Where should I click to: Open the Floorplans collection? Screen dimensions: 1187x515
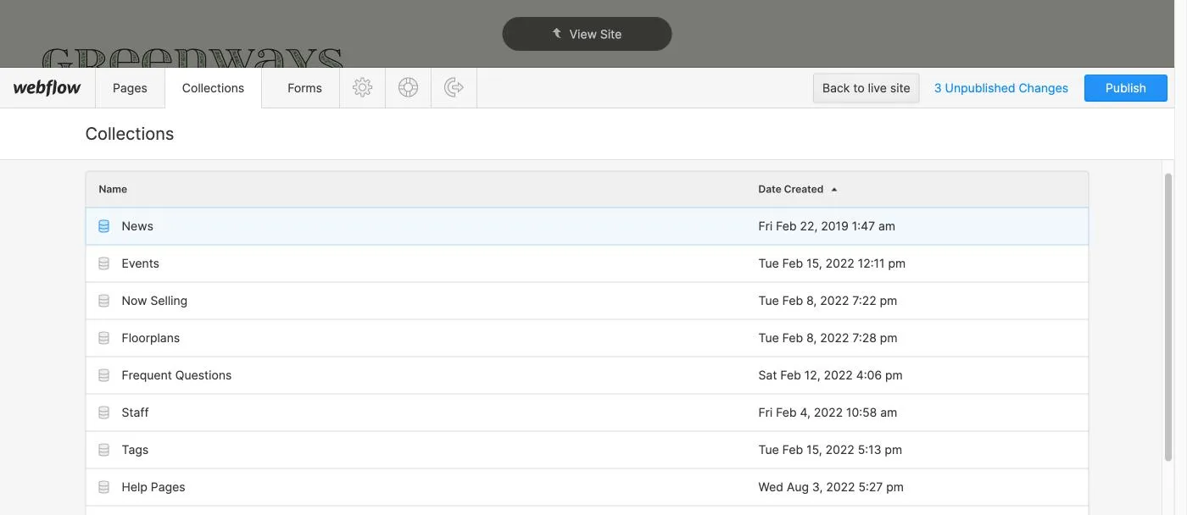click(587, 338)
